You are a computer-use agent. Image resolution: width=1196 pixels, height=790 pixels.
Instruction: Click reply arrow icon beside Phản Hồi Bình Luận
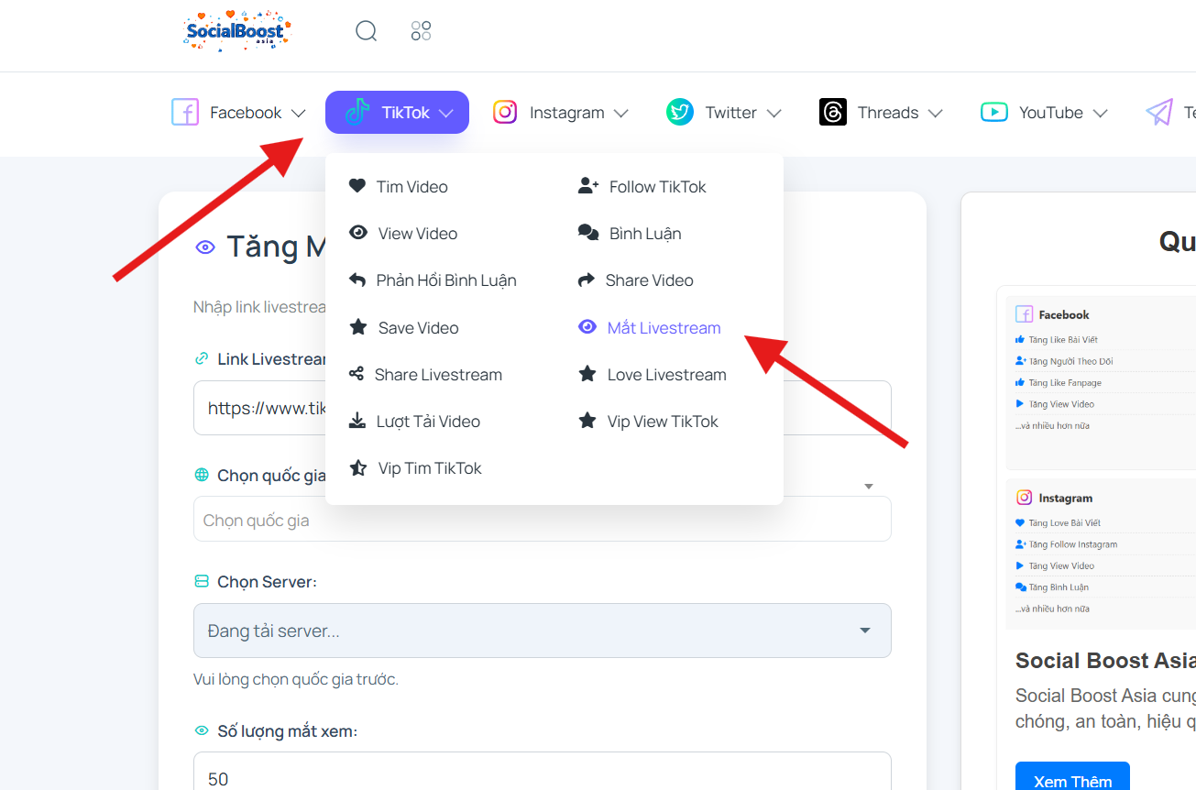tap(357, 280)
